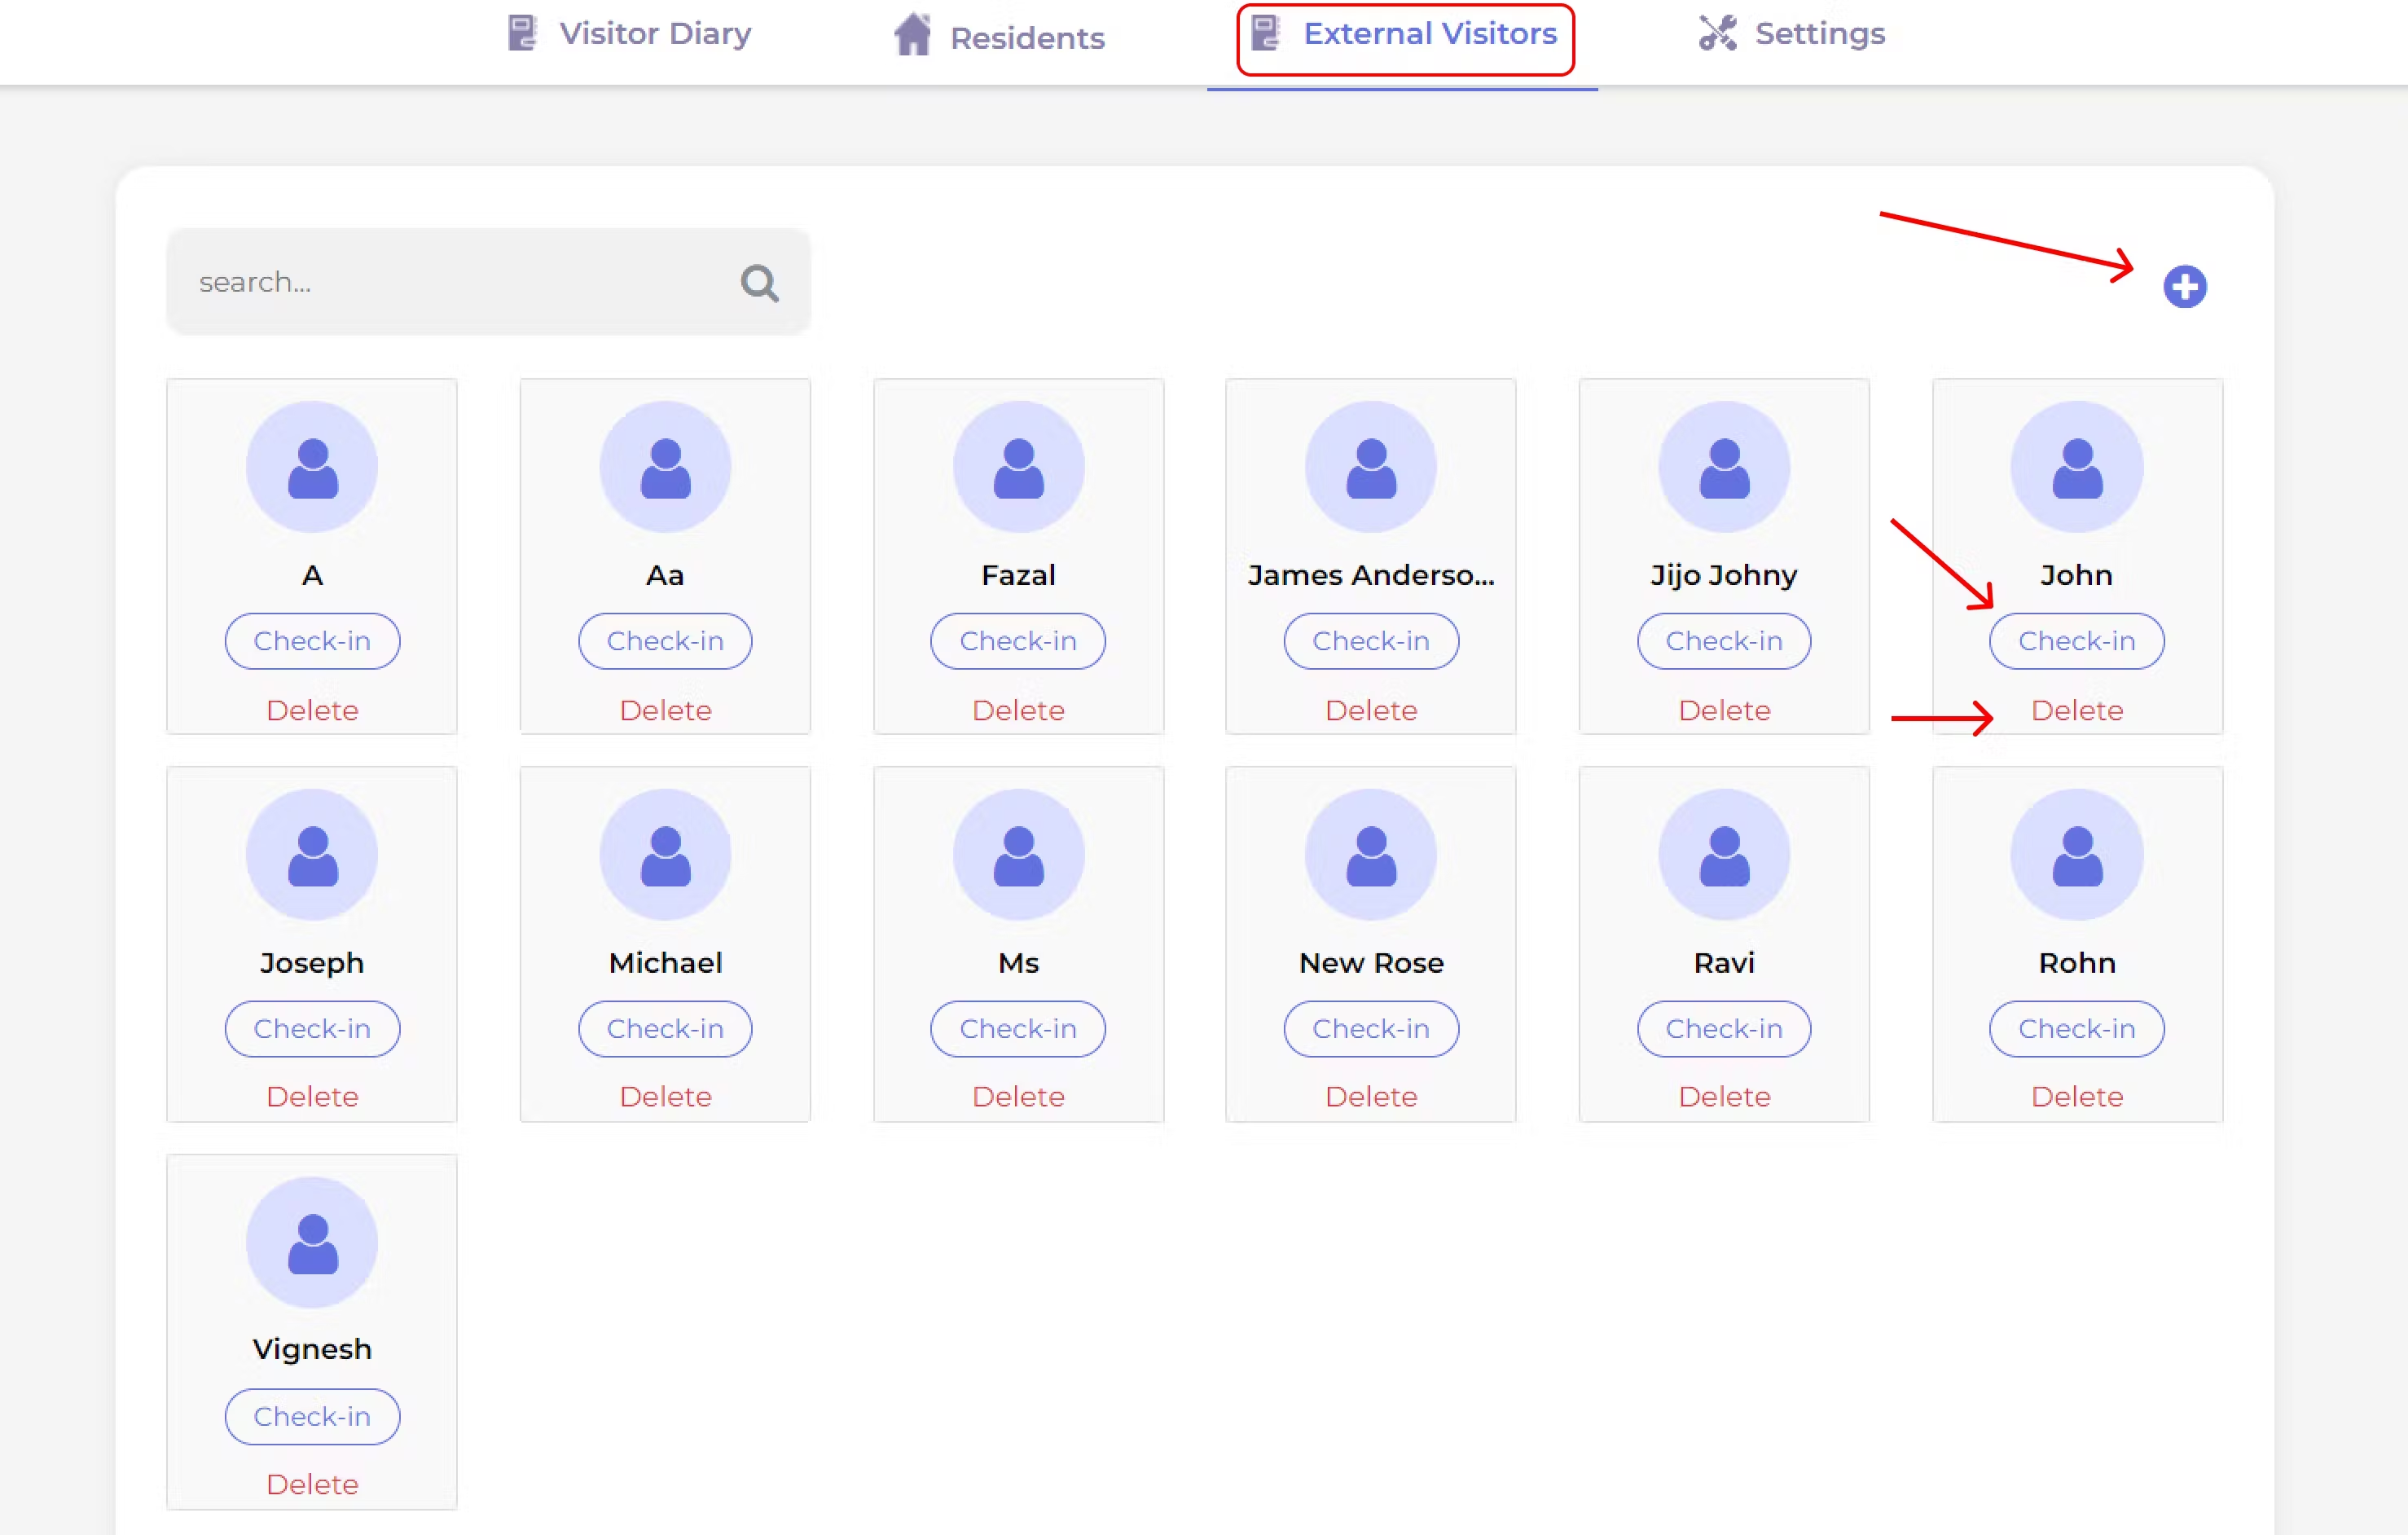Click the search magnifier icon

tap(759, 283)
